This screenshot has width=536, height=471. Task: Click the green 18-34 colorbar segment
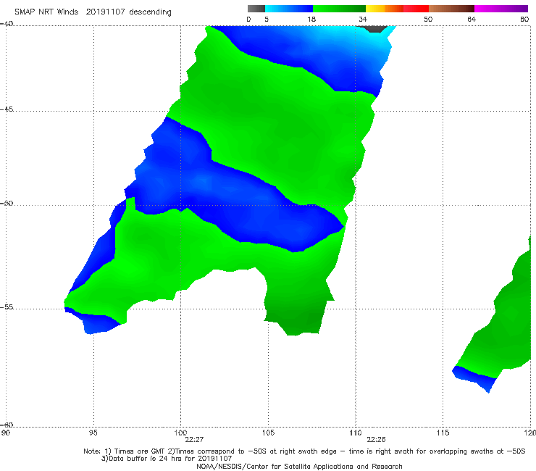pyautogui.click(x=339, y=9)
